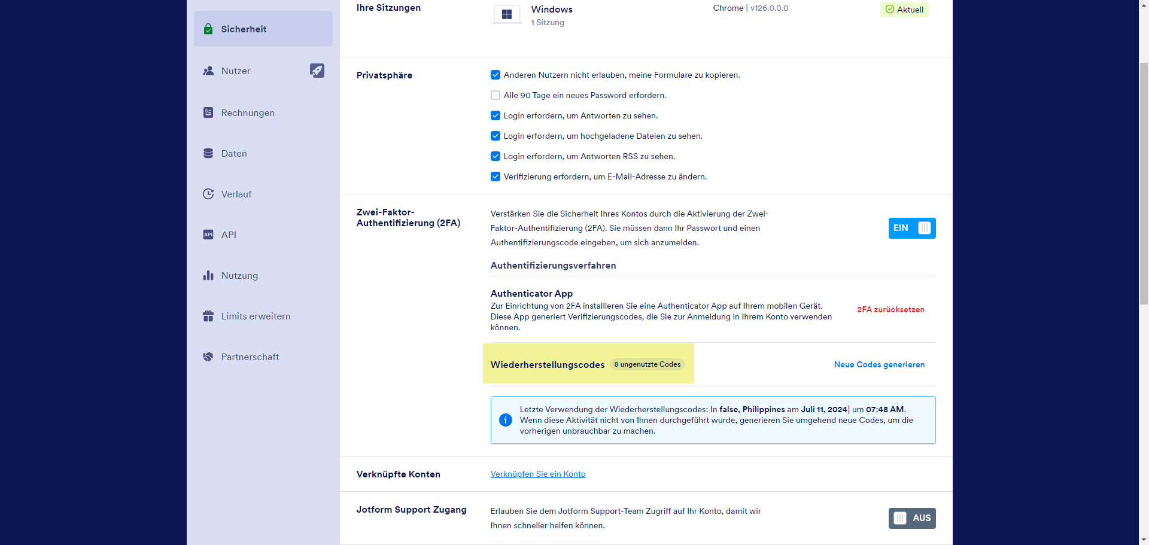The height and width of the screenshot is (545, 1149).
Task: Open the Sicherheit settings section
Action: coord(263,29)
